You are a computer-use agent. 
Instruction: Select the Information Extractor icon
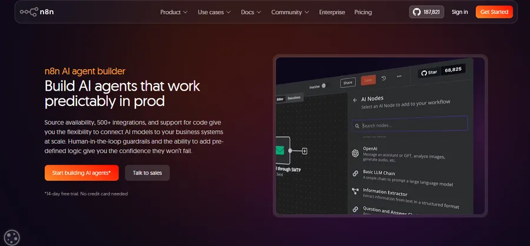tap(355, 191)
